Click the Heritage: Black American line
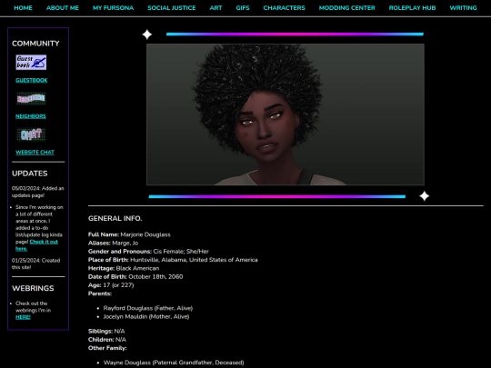Image resolution: width=491 pixels, height=368 pixels. pyautogui.click(x=124, y=268)
